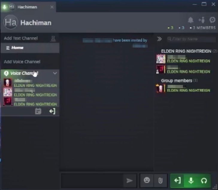Maximize the chat window
The image size is (218, 190).
(204, 4)
